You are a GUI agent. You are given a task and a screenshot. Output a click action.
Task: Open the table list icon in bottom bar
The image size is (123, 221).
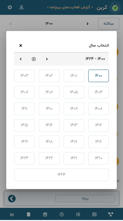click(94, 214)
